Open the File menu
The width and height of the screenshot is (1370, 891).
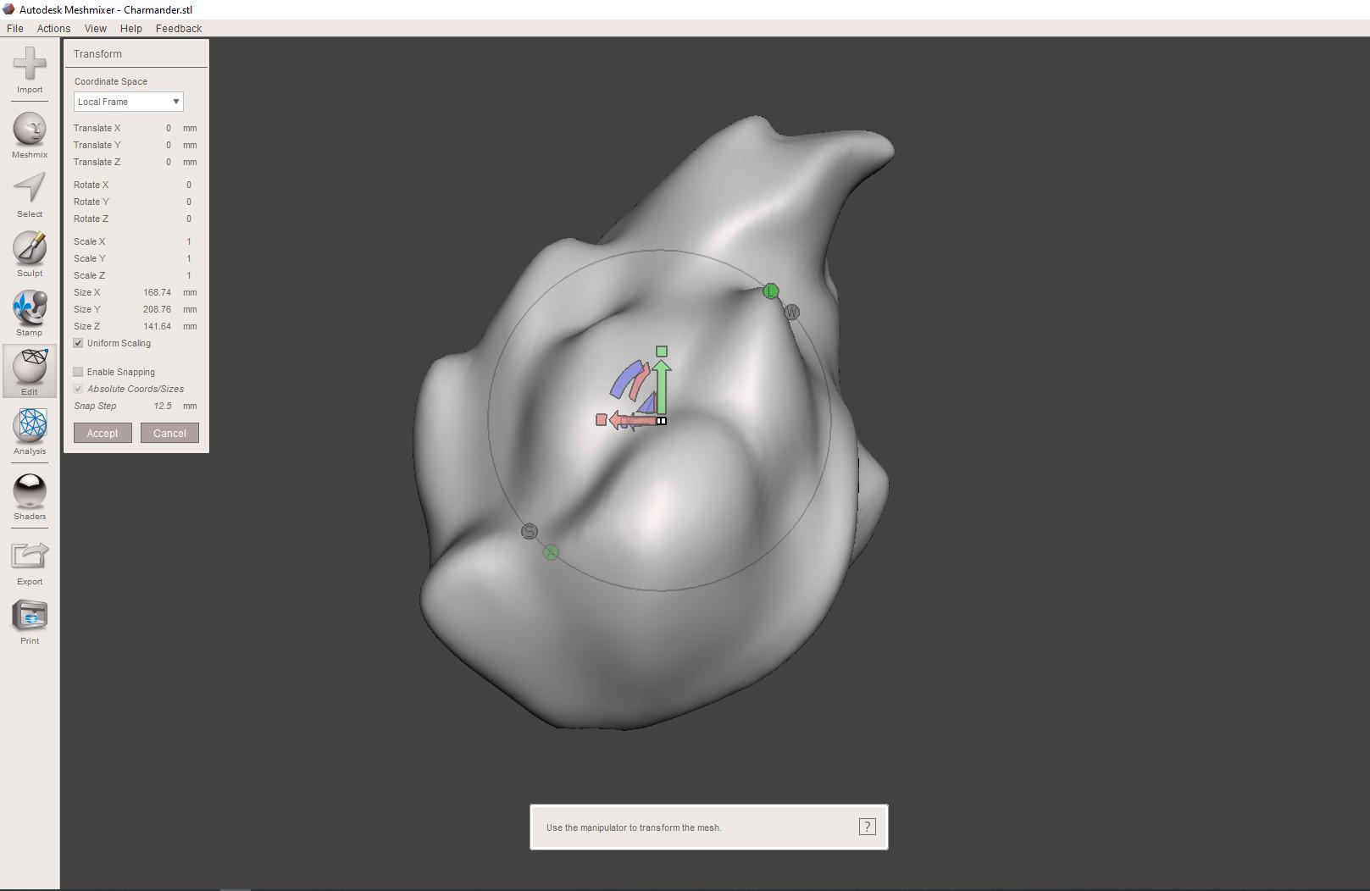pyautogui.click(x=15, y=28)
